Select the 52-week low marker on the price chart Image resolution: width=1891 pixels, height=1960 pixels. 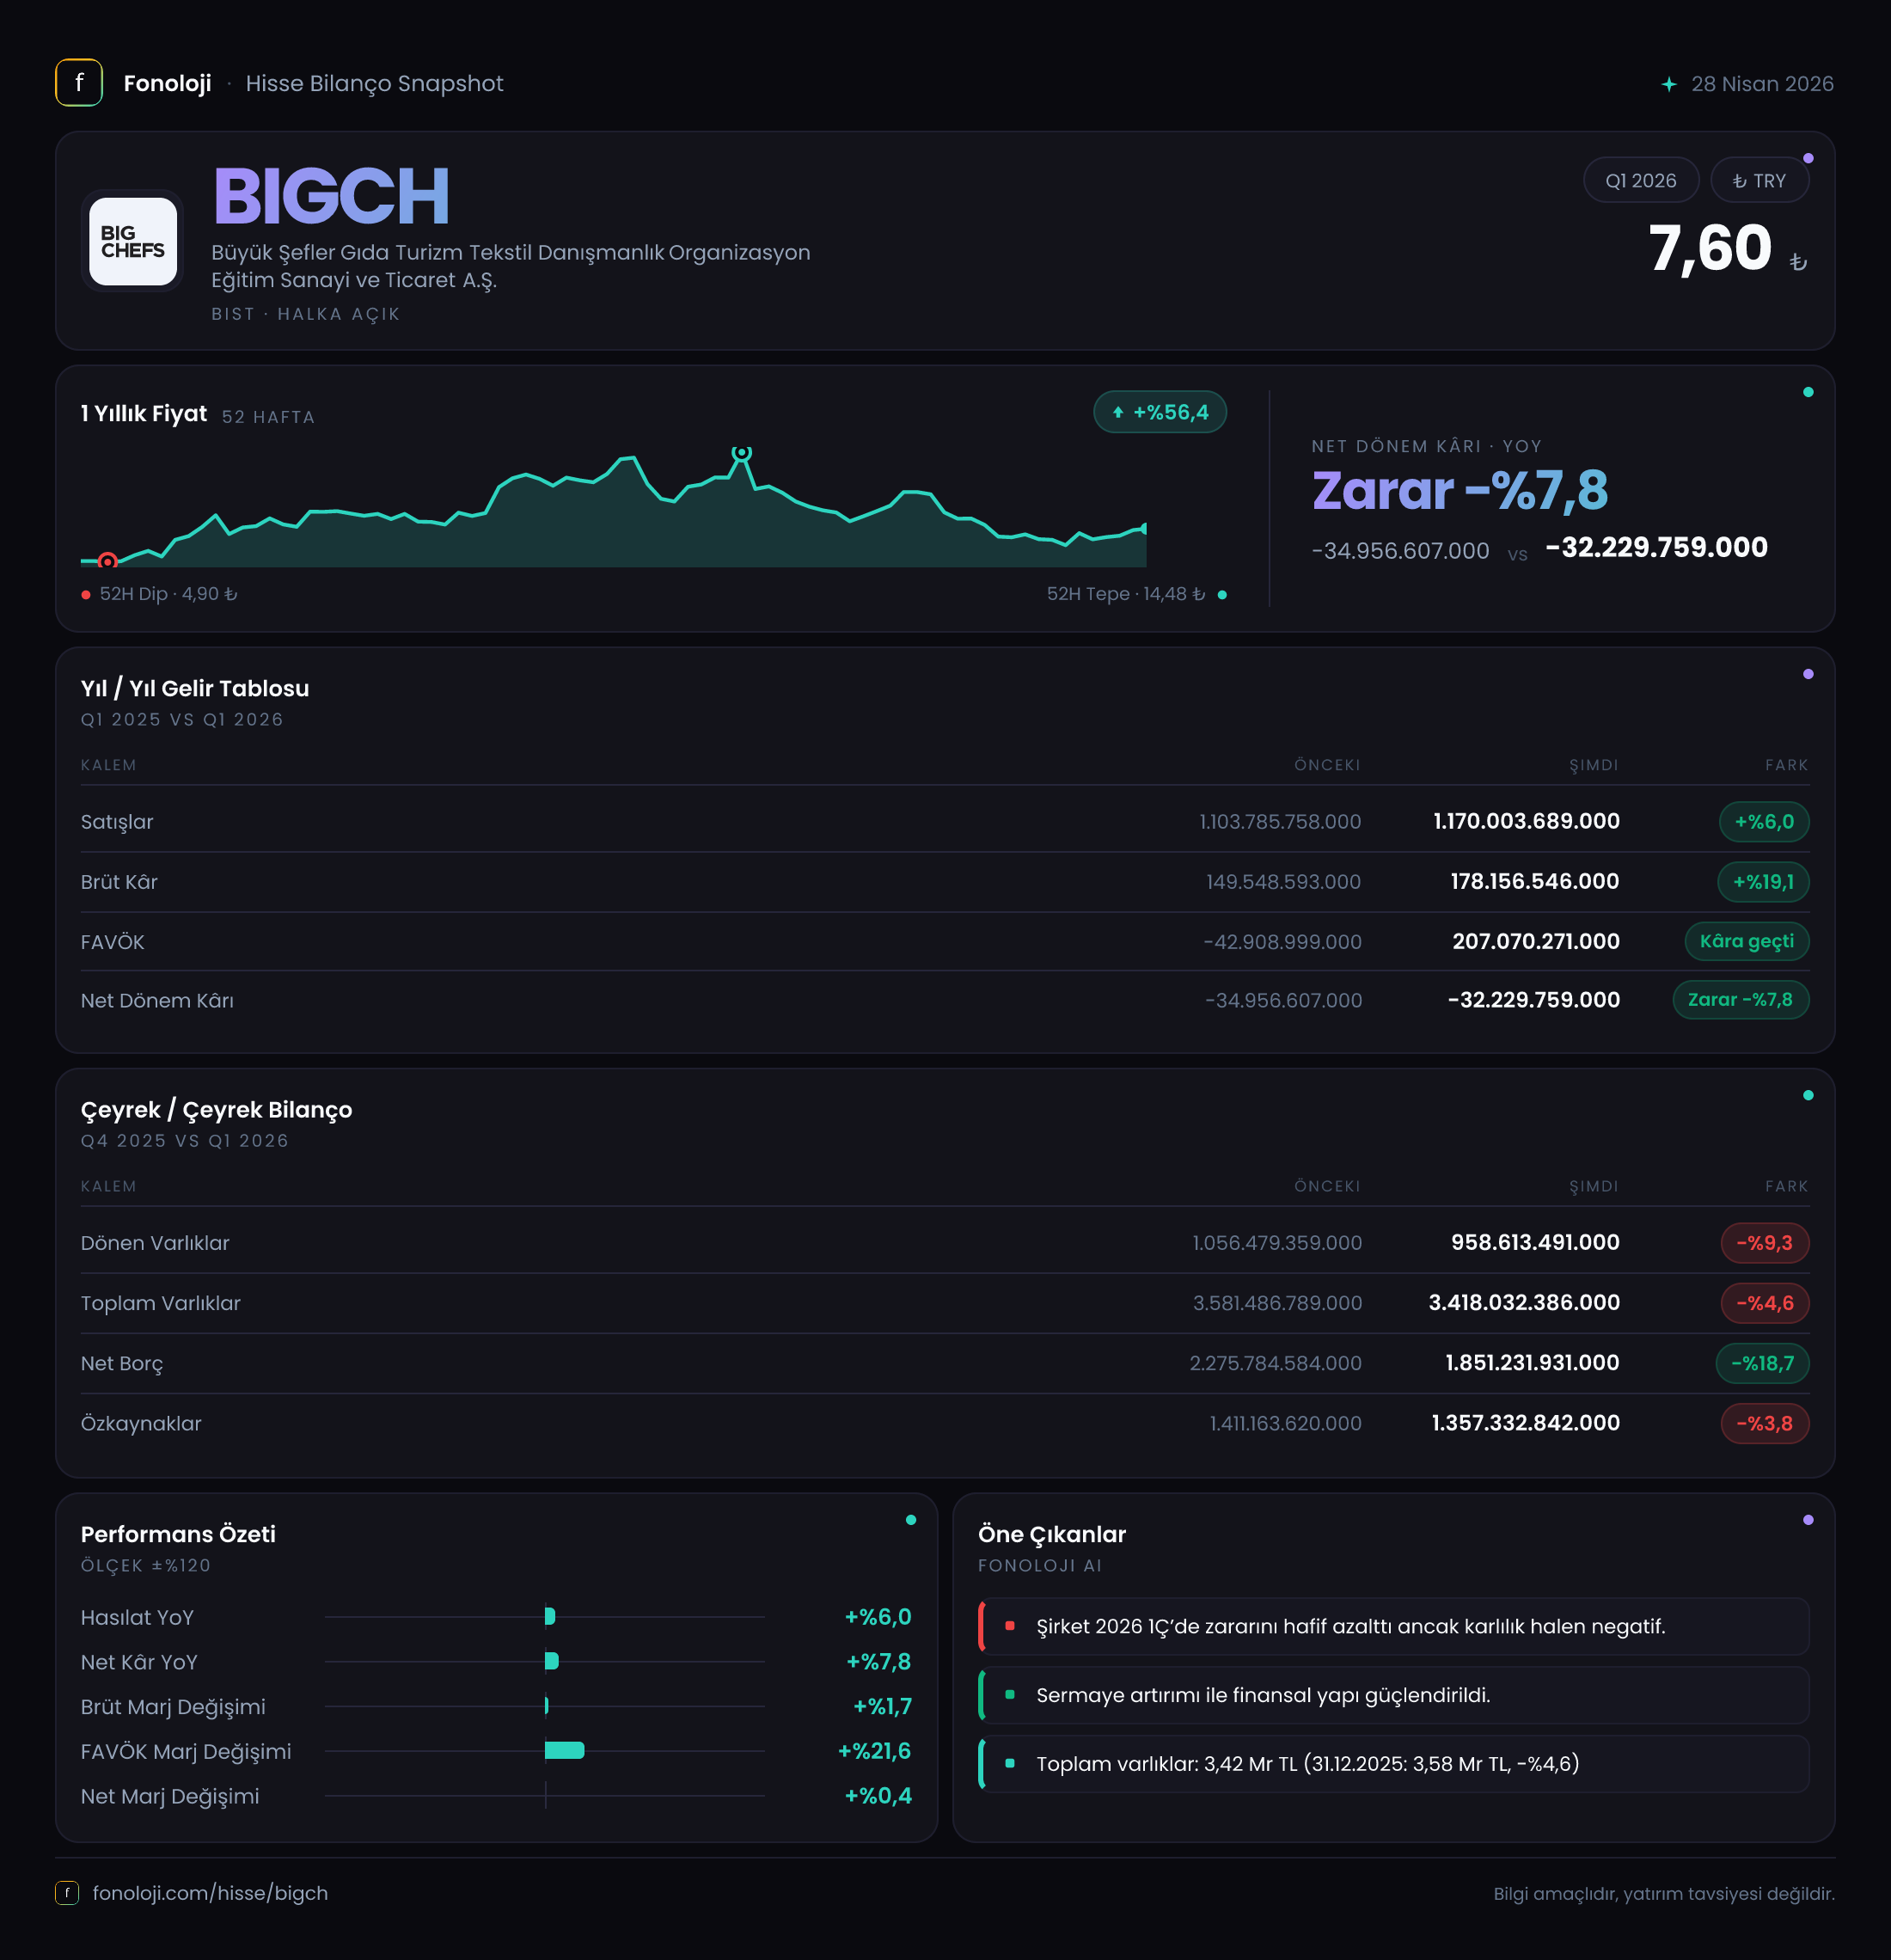point(108,561)
